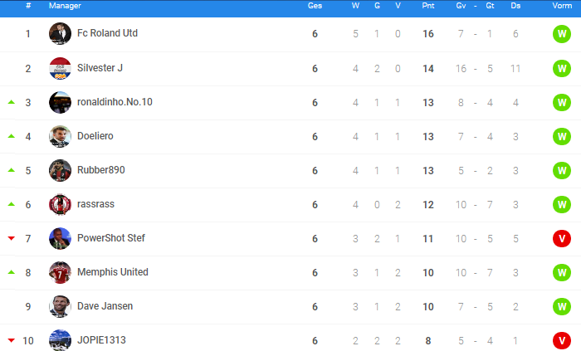Click Fc Roland Utd's avatar
This screenshot has width=581, height=351.
coord(60,34)
